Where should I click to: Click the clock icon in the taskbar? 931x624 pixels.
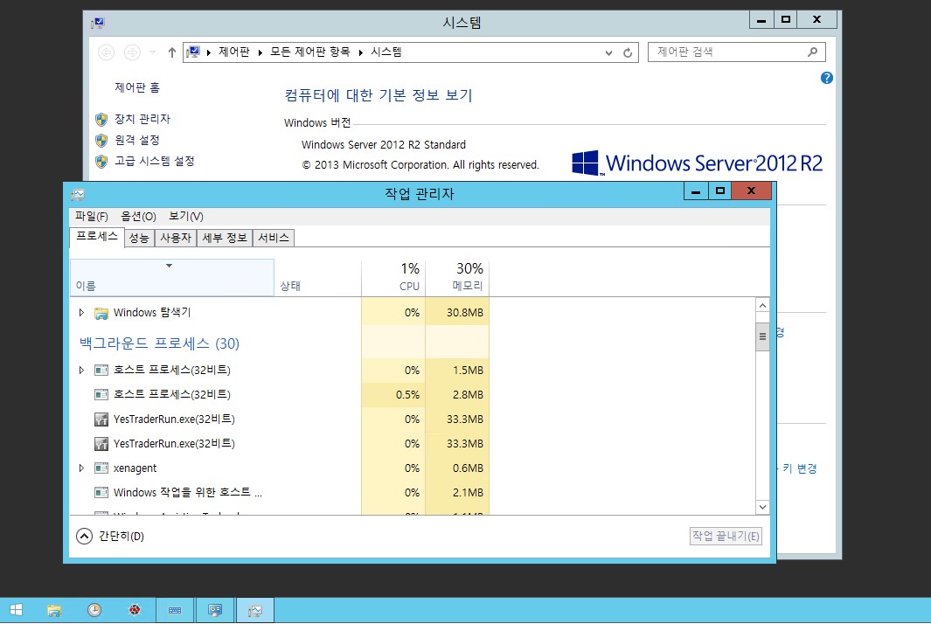[x=94, y=610]
